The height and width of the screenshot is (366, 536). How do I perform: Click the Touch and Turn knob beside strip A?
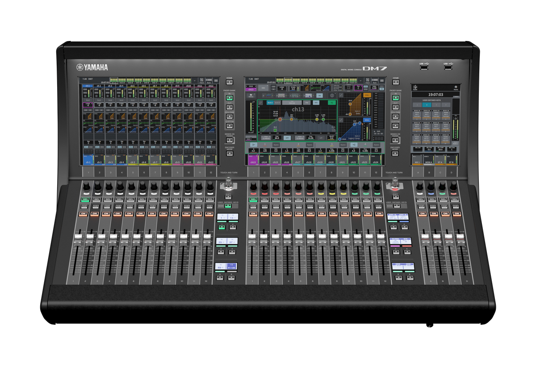pyautogui.click(x=395, y=183)
